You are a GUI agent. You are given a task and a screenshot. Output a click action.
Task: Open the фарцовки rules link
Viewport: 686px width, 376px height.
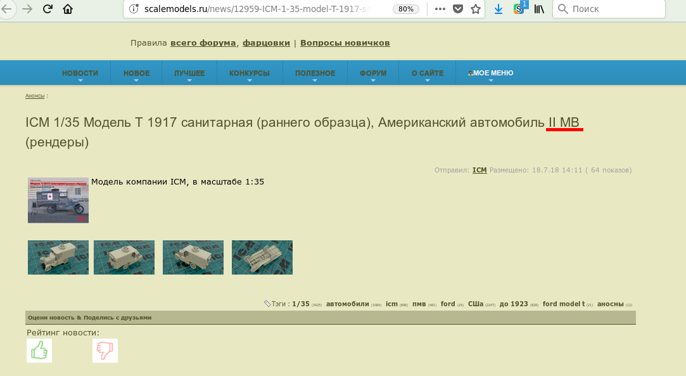tap(266, 43)
